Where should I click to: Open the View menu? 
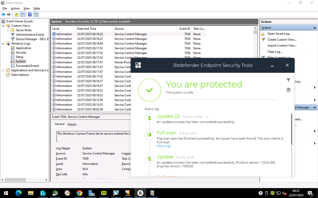pyautogui.click(x=26, y=8)
